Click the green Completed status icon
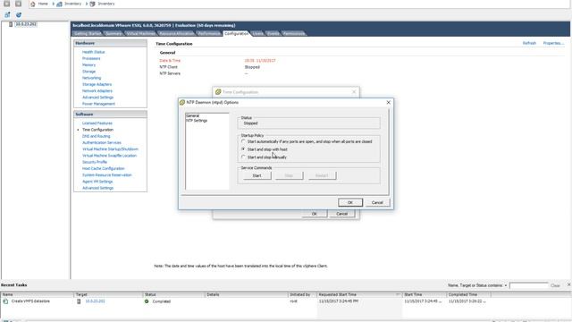This screenshot has height=322, width=572. coord(147,301)
